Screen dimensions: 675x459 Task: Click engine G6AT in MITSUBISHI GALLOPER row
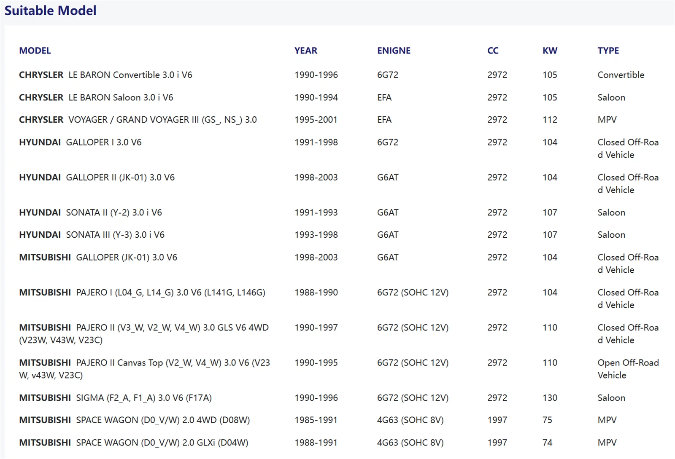[388, 257]
